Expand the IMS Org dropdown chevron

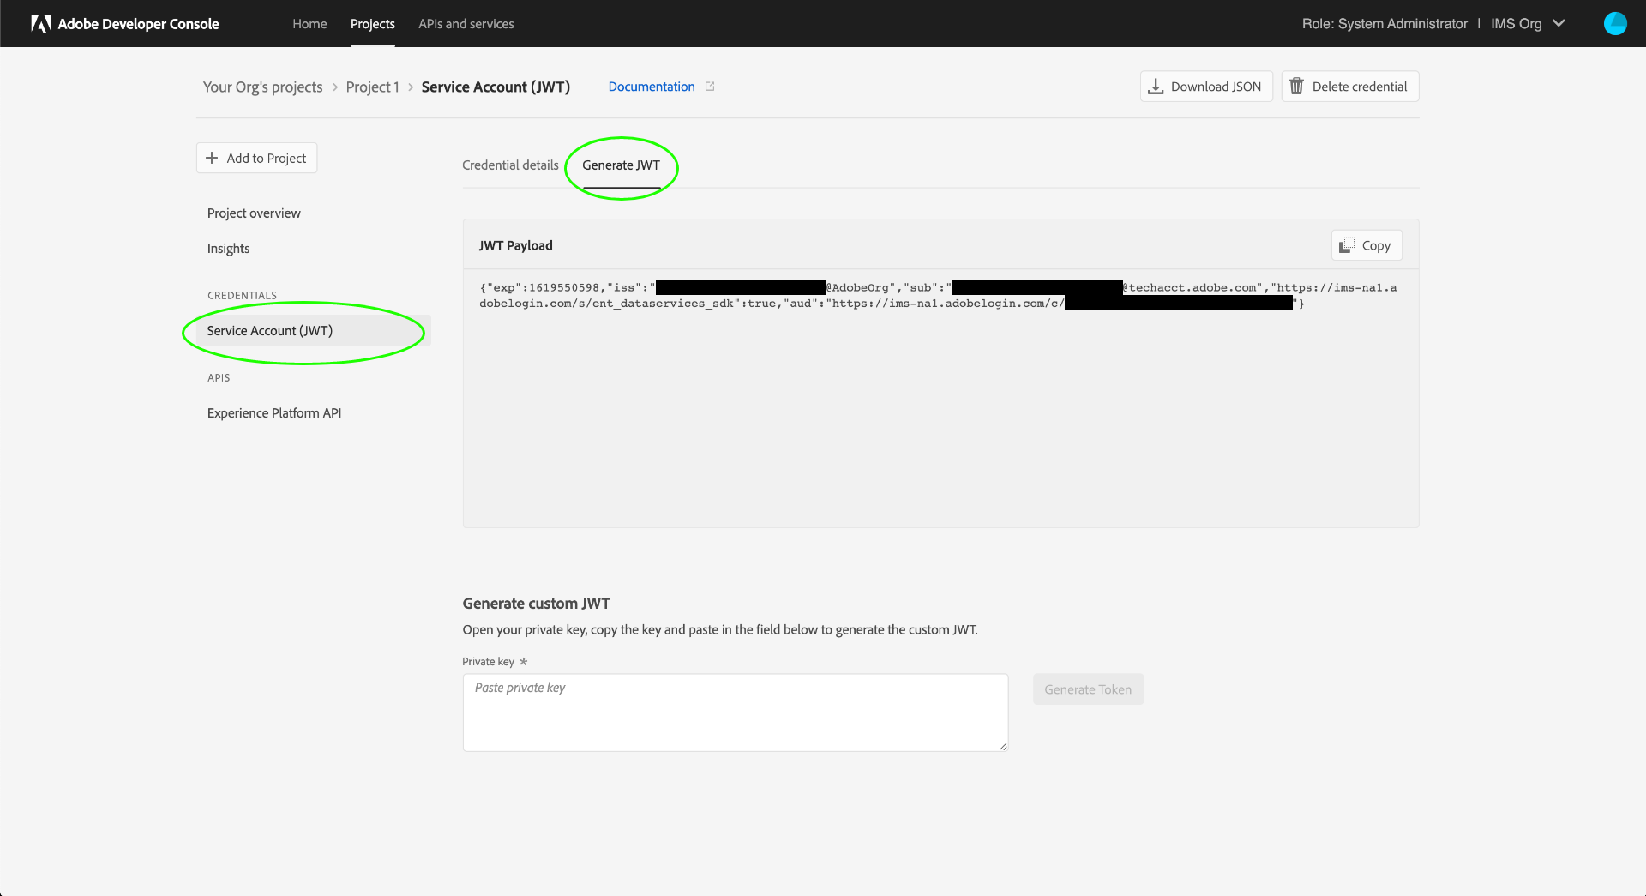tap(1559, 23)
